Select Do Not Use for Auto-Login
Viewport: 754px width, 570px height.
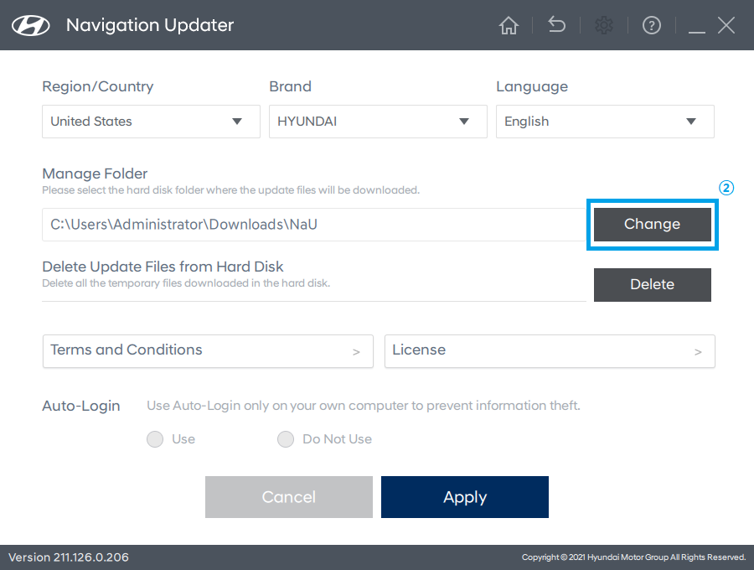tap(286, 438)
